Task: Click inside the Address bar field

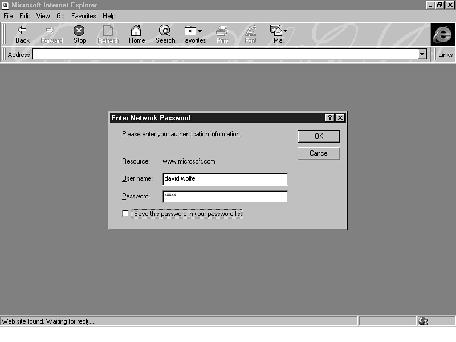Action: (x=225, y=54)
